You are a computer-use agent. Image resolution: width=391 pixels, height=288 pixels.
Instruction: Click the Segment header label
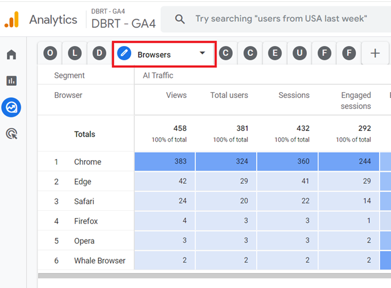pyautogui.click(x=69, y=75)
